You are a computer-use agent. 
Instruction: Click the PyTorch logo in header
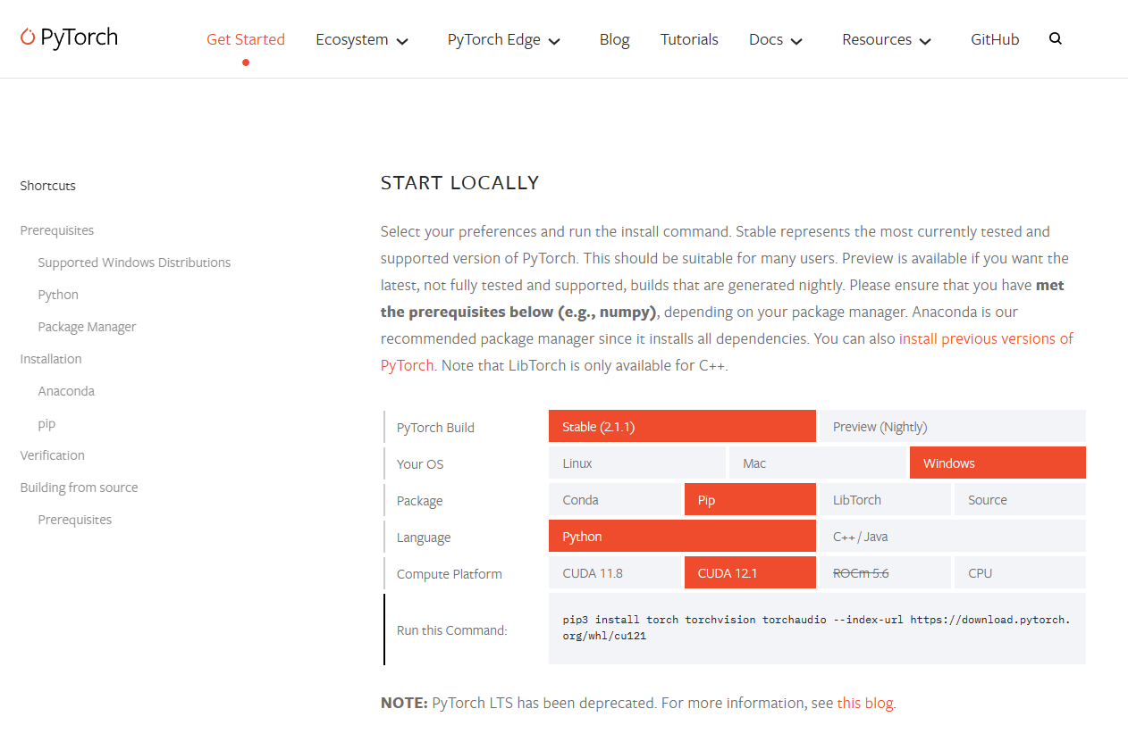pos(70,38)
